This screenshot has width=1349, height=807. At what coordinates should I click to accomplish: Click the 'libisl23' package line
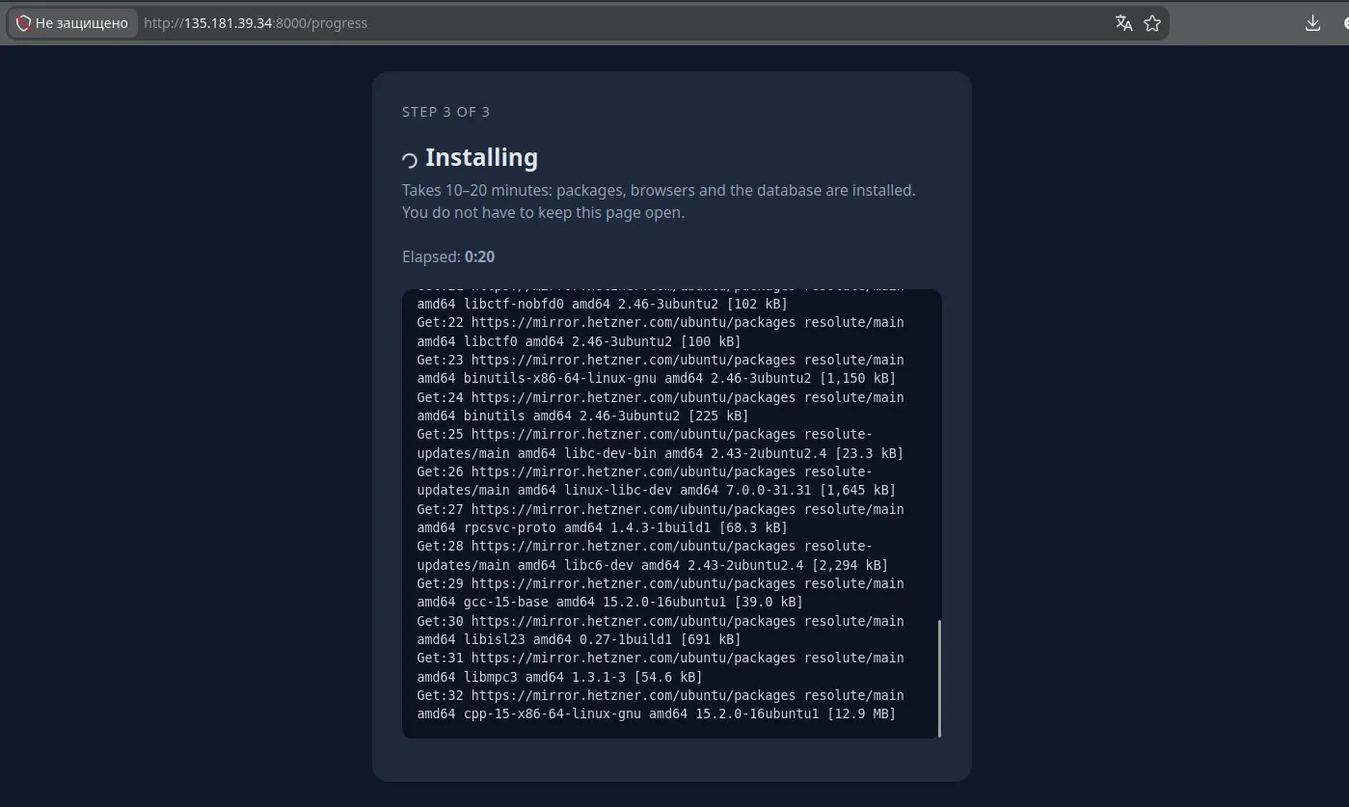click(x=579, y=639)
